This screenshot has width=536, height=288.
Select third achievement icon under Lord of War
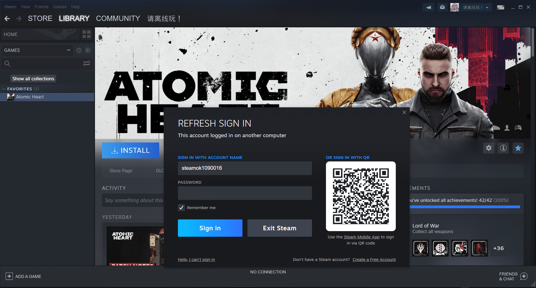(460, 248)
